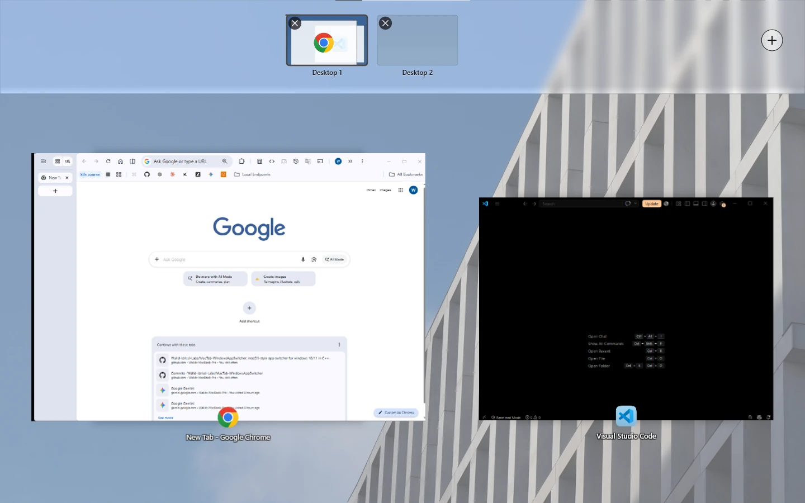Viewport: 805px width, 503px height.
Task: Click the history clock extension icon in Chrome's toolbar
Action: [296, 162]
